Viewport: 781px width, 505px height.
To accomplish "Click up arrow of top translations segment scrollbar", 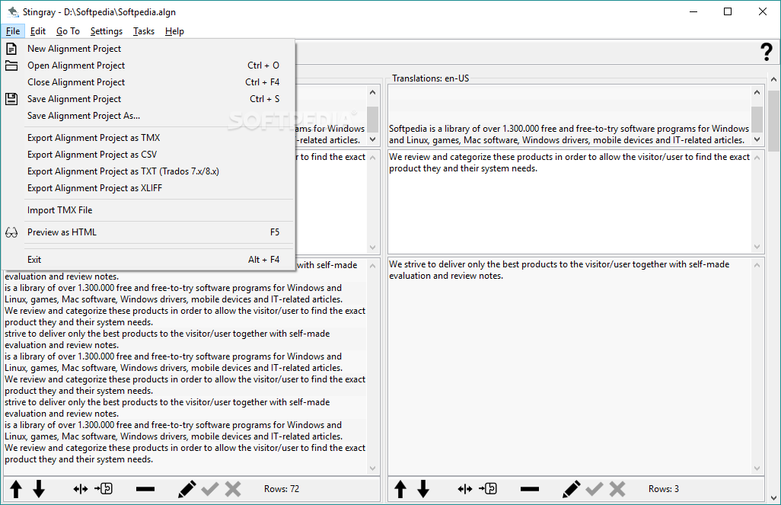I will pos(757,91).
